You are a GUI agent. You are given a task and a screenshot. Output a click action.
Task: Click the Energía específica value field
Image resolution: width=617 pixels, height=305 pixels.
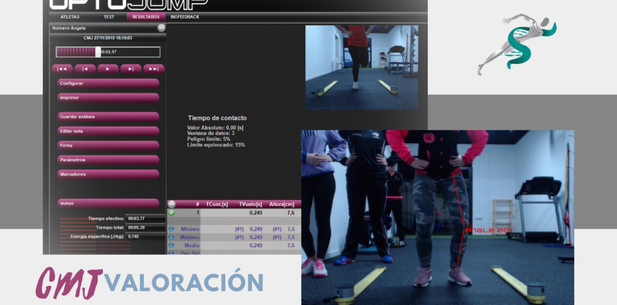[x=146, y=236]
